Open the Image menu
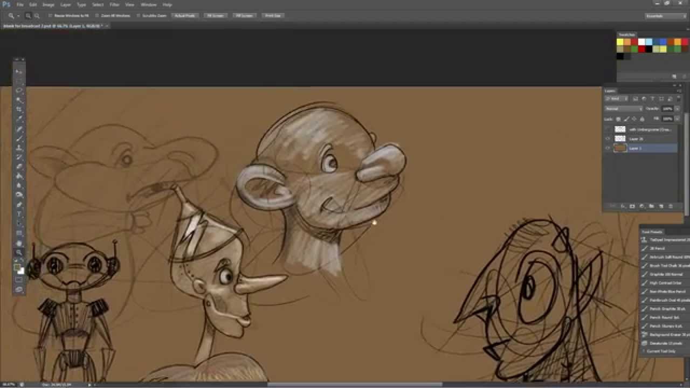 pos(49,4)
